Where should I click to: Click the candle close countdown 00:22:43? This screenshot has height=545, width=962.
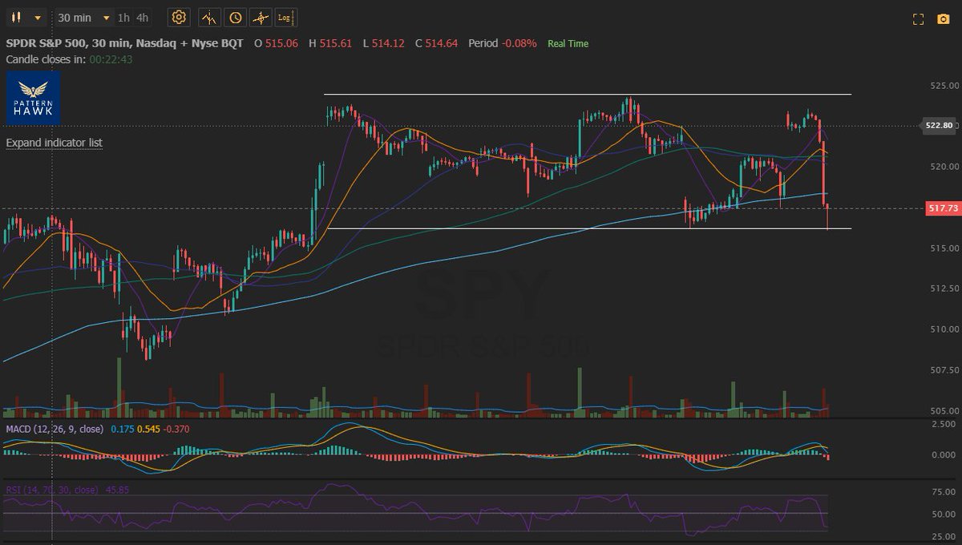point(111,59)
